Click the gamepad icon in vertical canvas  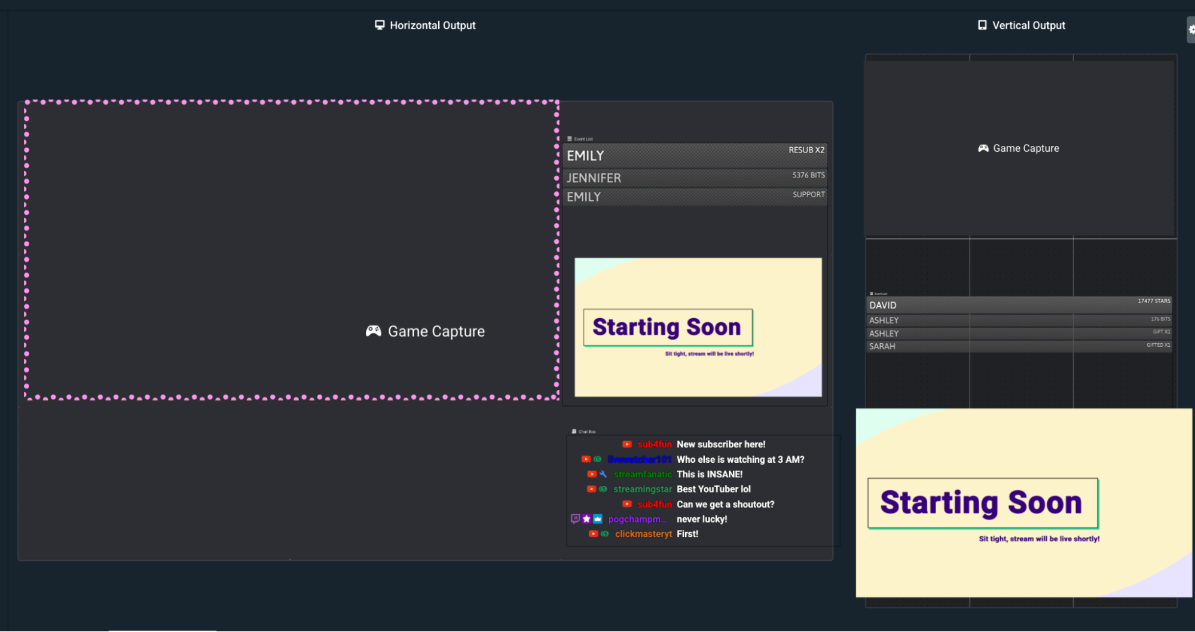coord(983,148)
